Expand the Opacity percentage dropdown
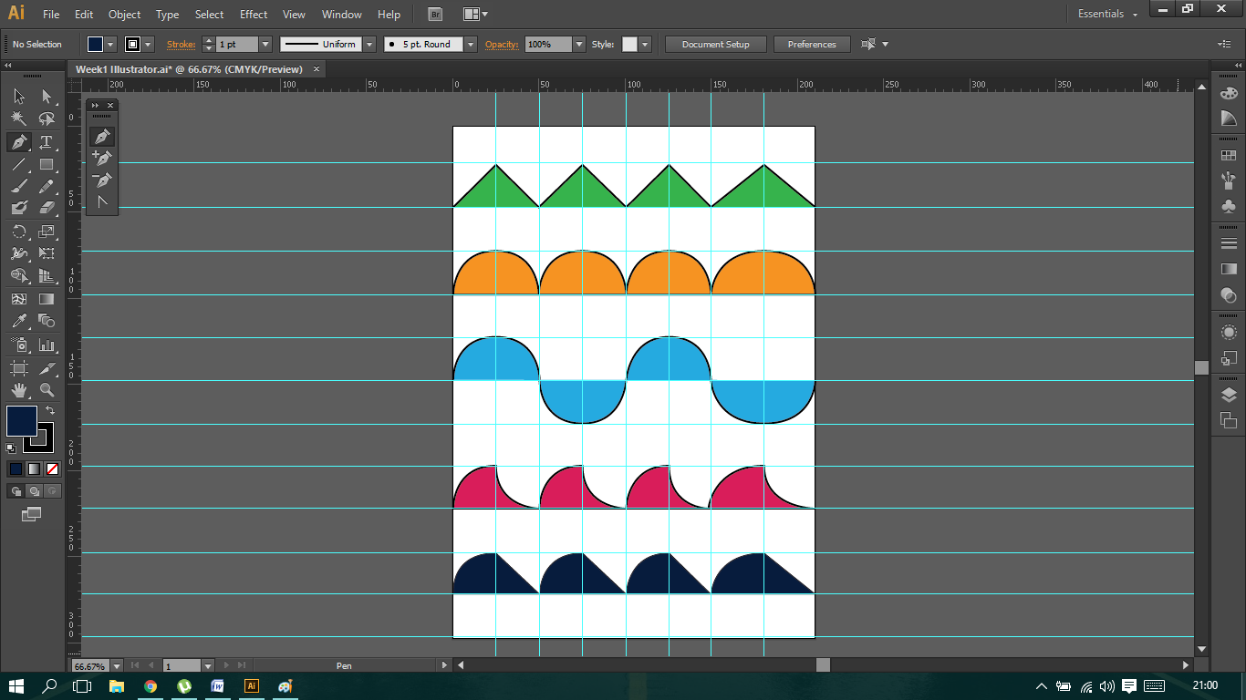The image size is (1246, 700). [x=578, y=44]
